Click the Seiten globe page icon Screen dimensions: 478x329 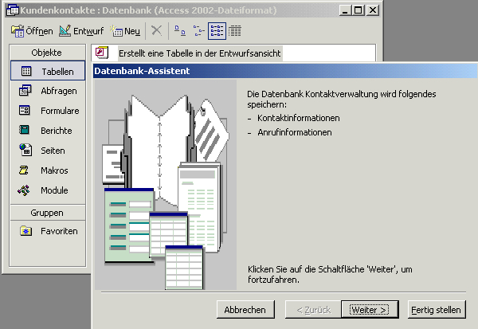pyautogui.click(x=25, y=150)
